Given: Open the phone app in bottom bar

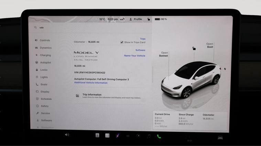Looking at the screenshot, I should (x=159, y=136).
